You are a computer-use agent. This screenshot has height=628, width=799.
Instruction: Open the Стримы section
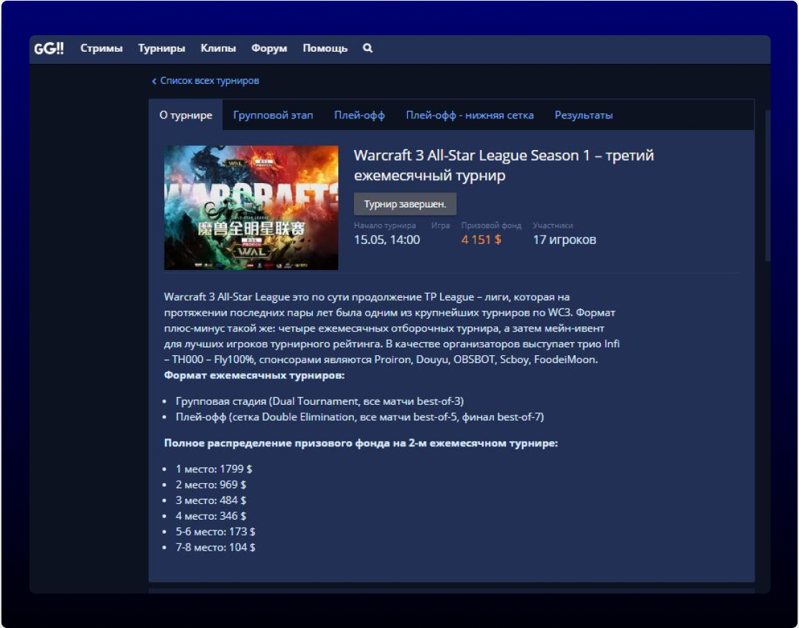pos(101,49)
